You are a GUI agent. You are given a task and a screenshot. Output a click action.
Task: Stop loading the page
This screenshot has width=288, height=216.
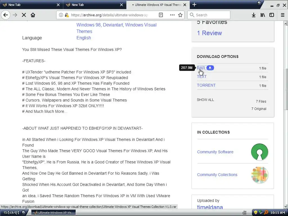point(24,15)
